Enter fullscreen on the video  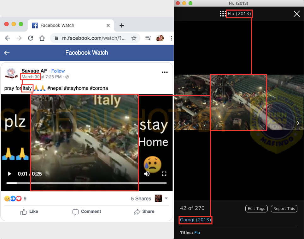[164, 174]
